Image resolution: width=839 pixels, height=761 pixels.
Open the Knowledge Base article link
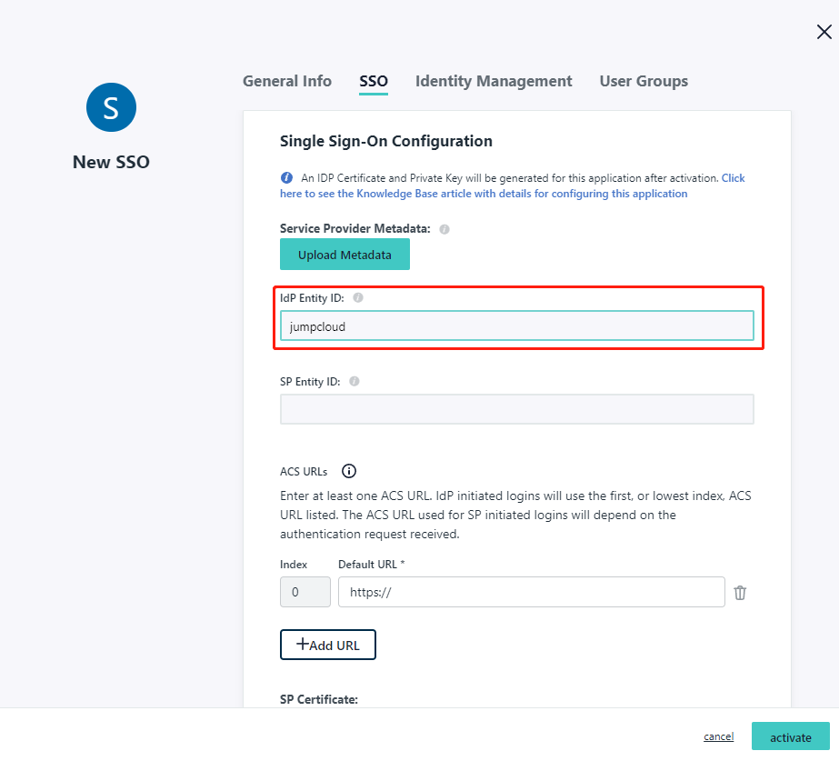[x=484, y=194]
